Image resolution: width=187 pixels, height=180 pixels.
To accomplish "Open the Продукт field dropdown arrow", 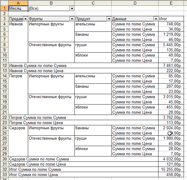I will [109, 19].
